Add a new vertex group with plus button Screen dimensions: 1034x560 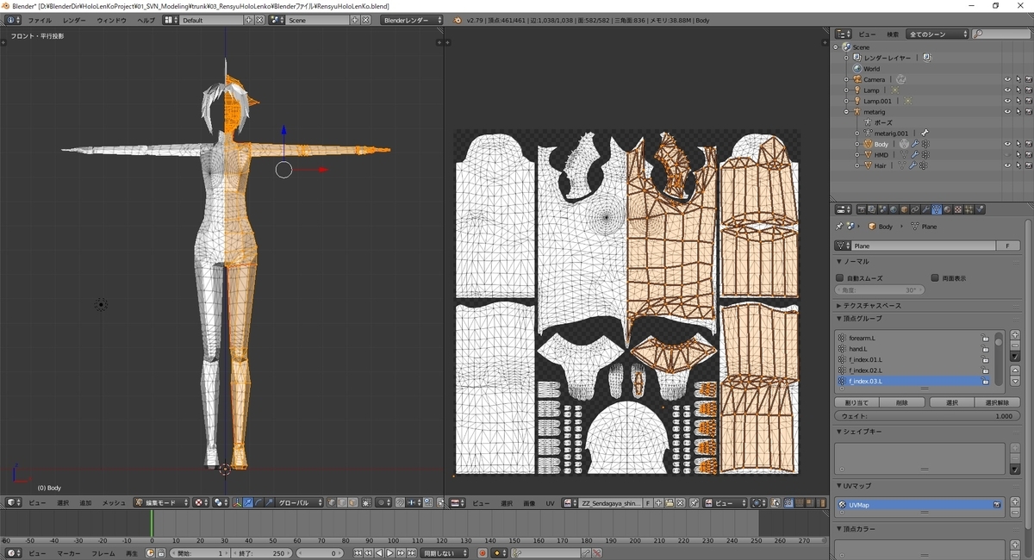point(1015,334)
